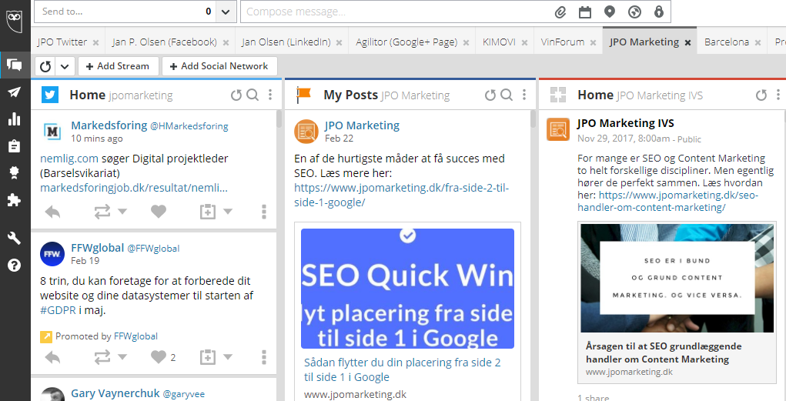Search in the My Posts stream

tap(507, 95)
